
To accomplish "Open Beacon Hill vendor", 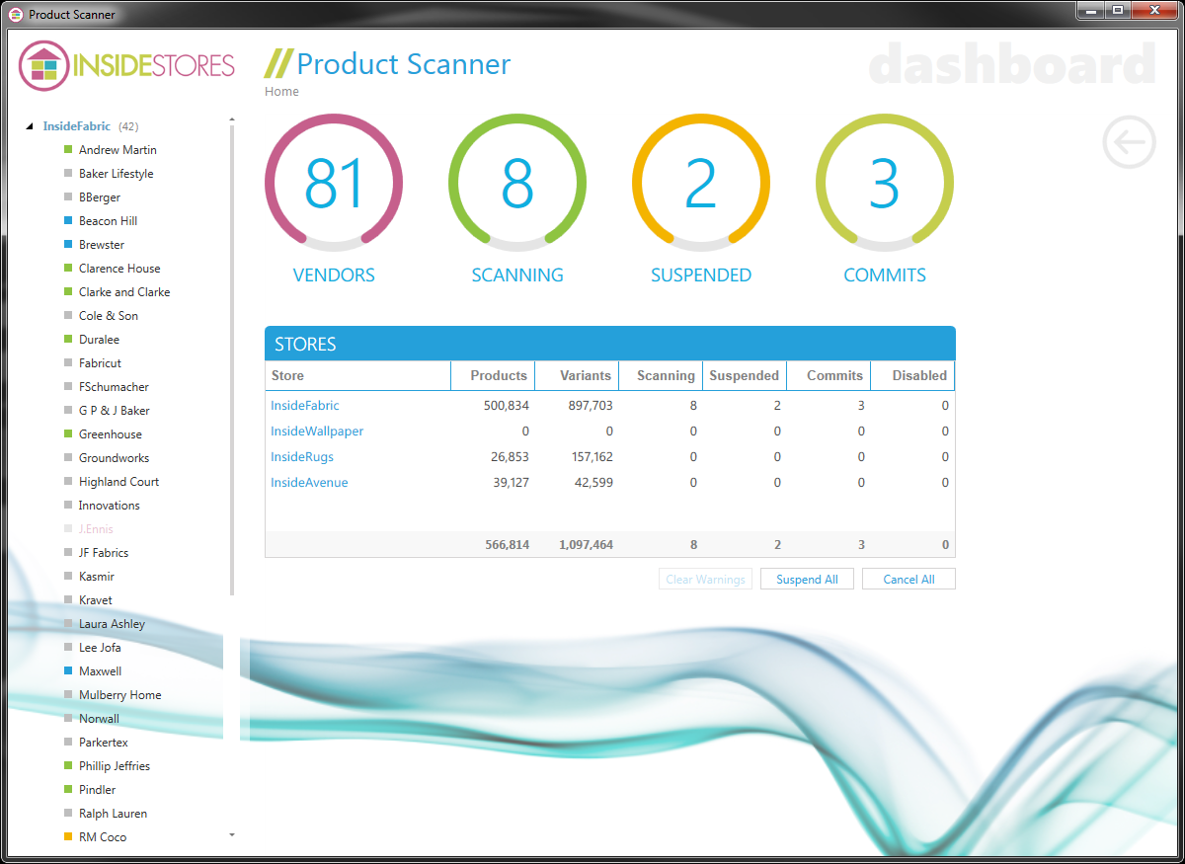I will click(x=108, y=221).
